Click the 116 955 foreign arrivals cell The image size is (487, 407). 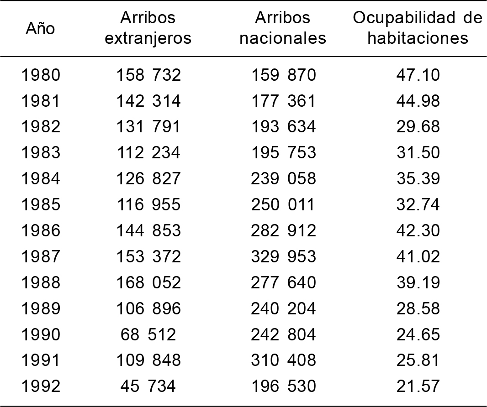pos(148,205)
